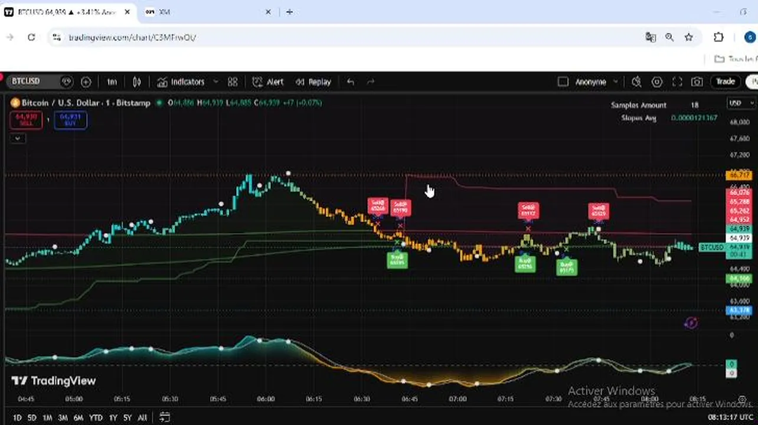758x425 pixels.
Task: Open the go-to-date calendar icon
Action: point(165,417)
